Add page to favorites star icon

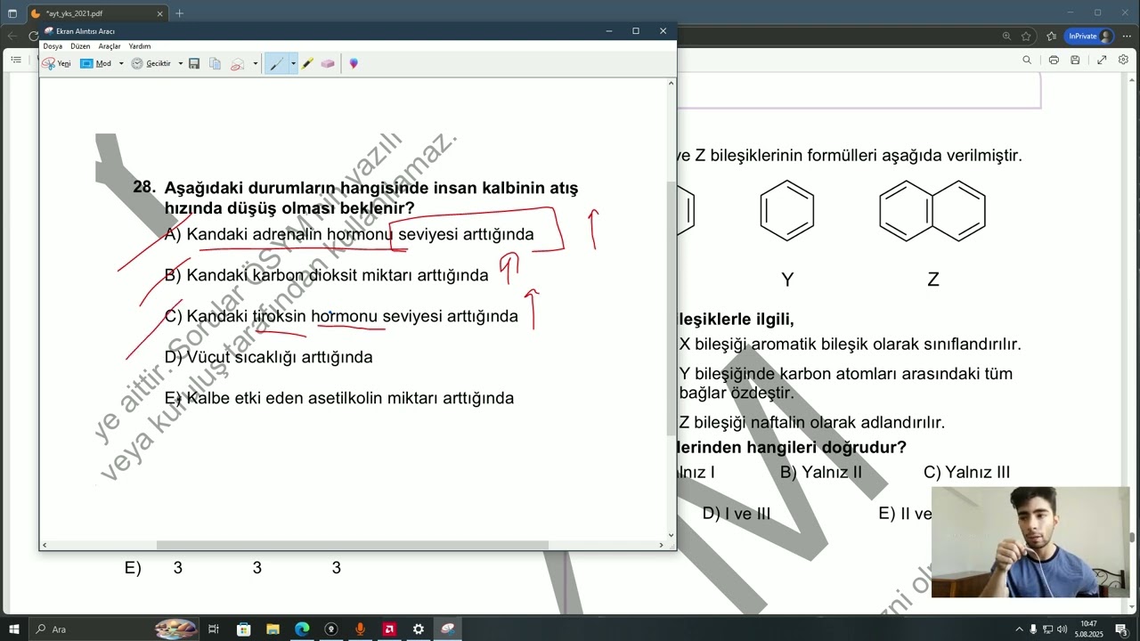click(1026, 37)
